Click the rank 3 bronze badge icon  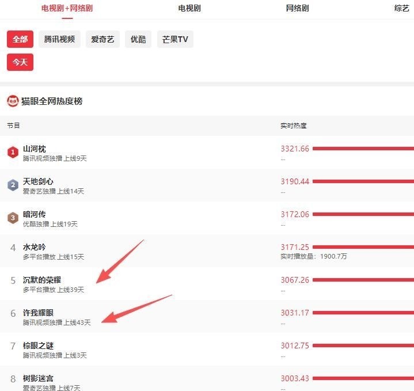(13, 218)
